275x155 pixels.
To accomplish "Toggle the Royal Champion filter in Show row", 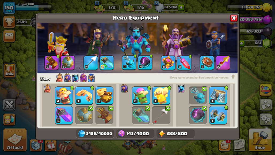I will tap(91, 78).
